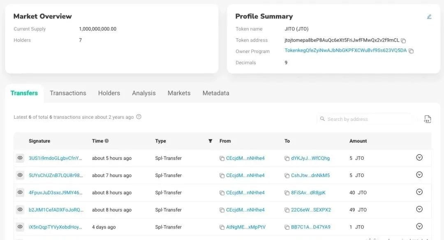Click the edit pencil in Profile Summary

tap(429, 17)
